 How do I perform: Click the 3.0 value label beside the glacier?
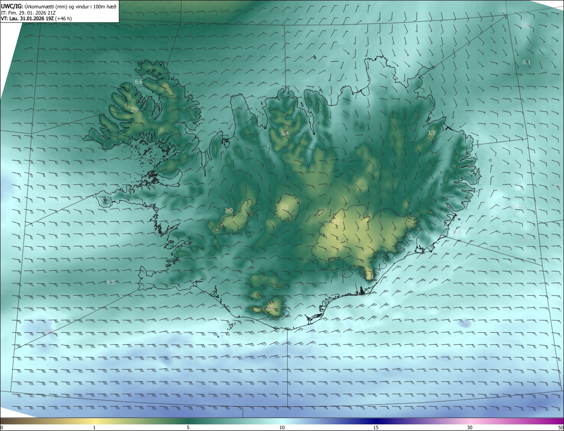(x=229, y=211)
